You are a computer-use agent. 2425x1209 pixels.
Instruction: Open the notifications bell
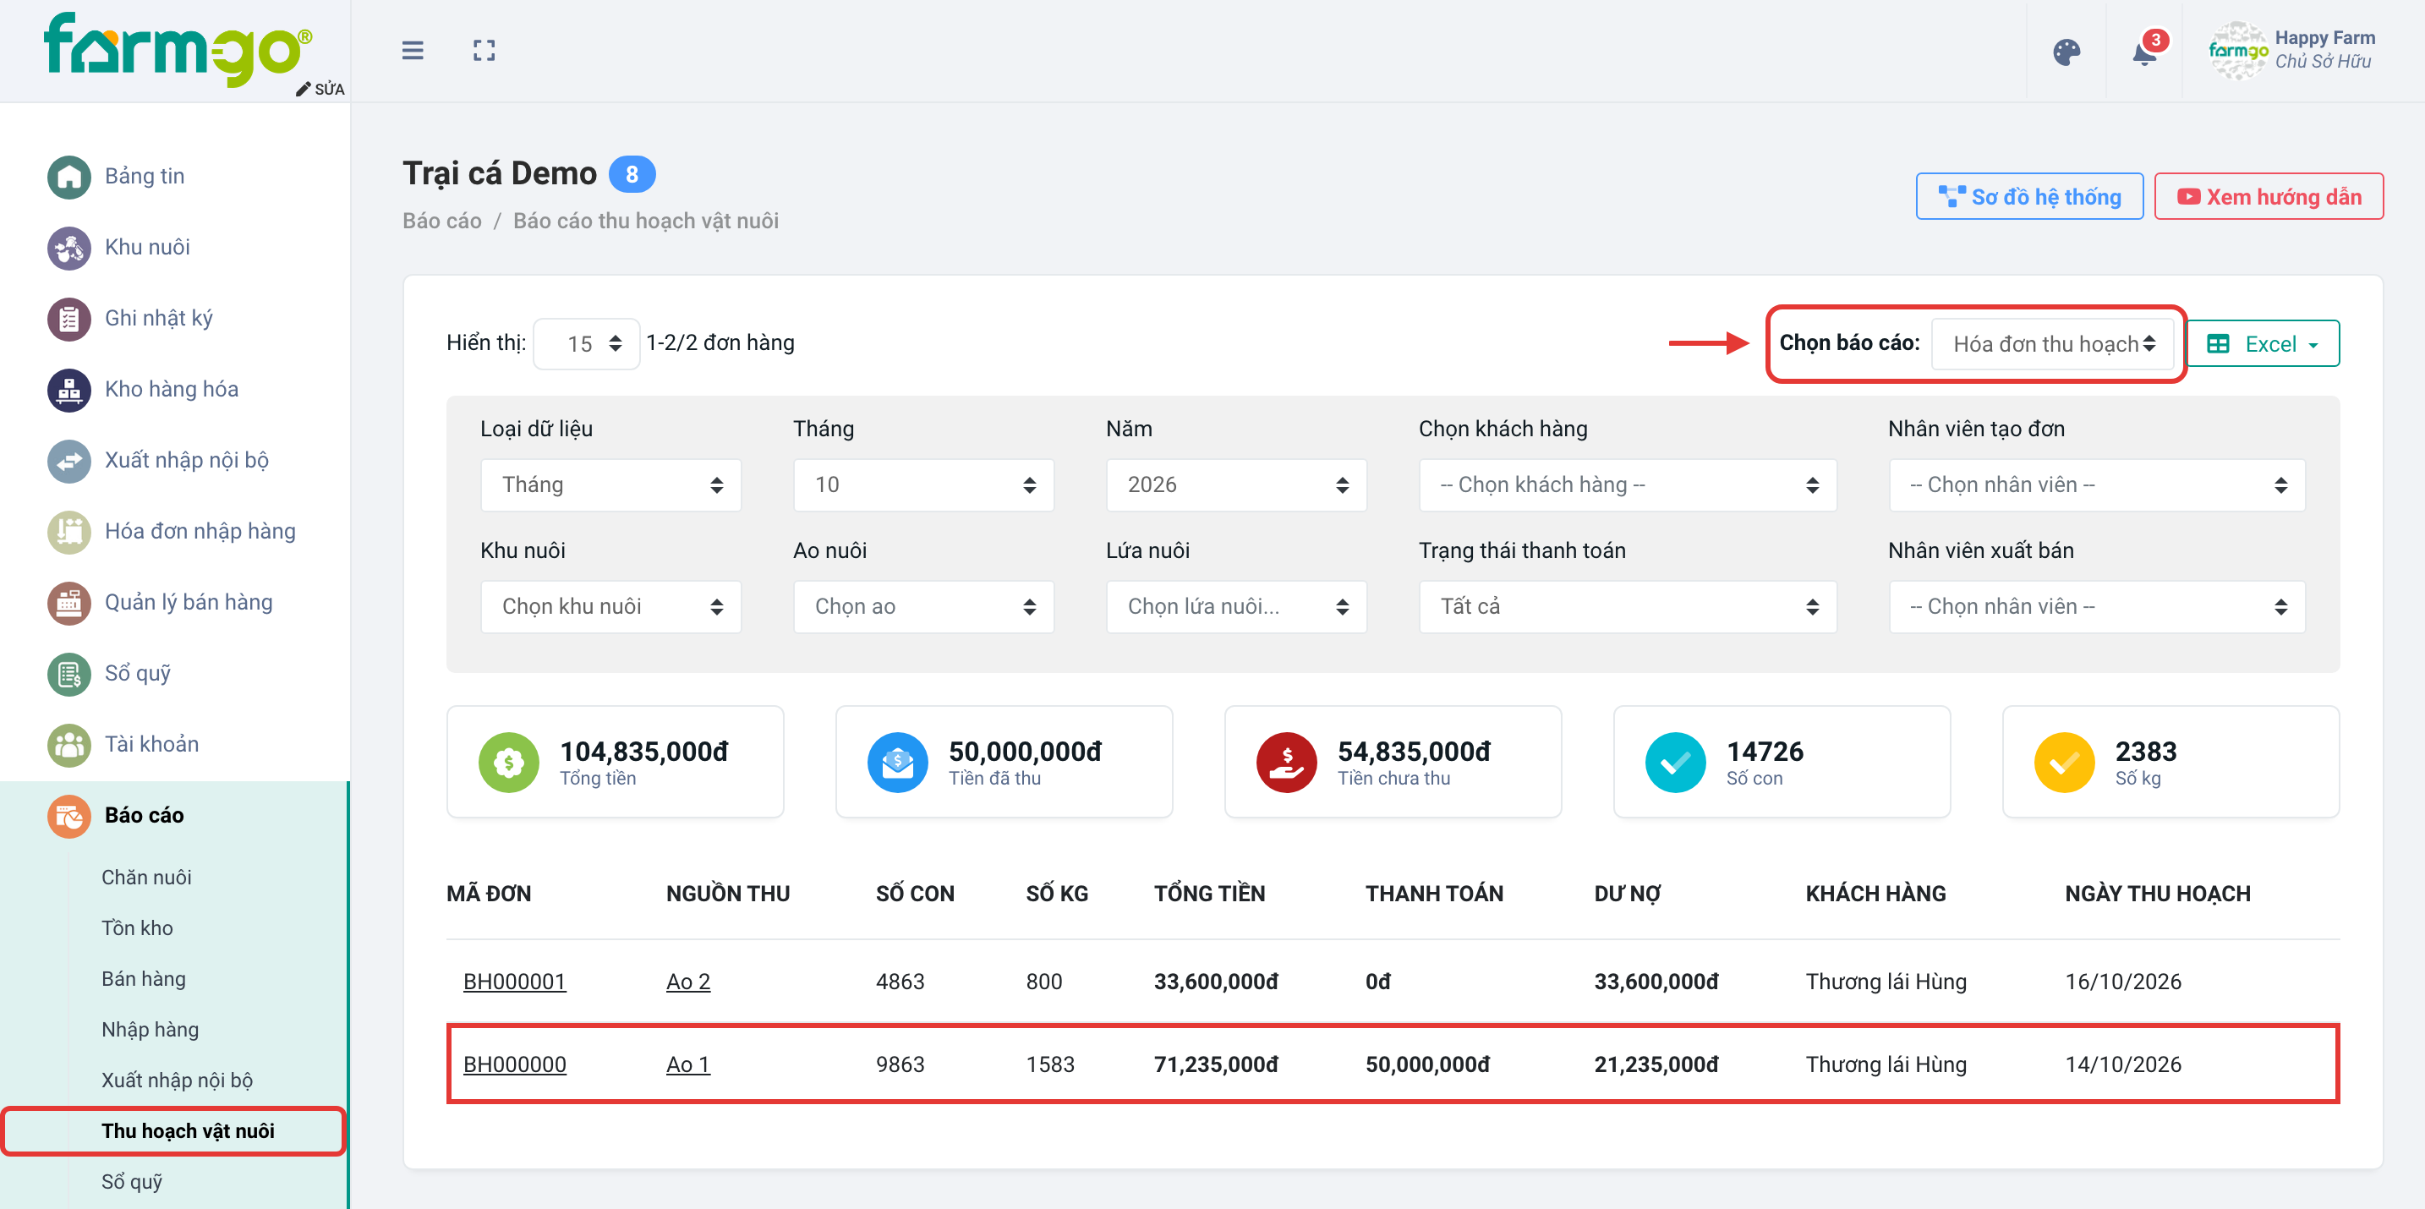point(2145,52)
